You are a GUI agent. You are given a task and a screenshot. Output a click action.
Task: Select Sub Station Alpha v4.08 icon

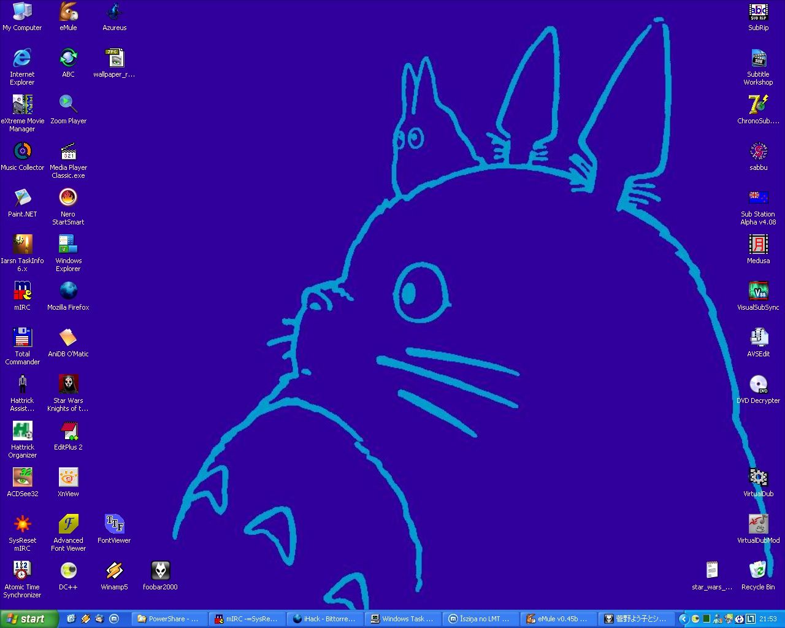click(x=758, y=207)
